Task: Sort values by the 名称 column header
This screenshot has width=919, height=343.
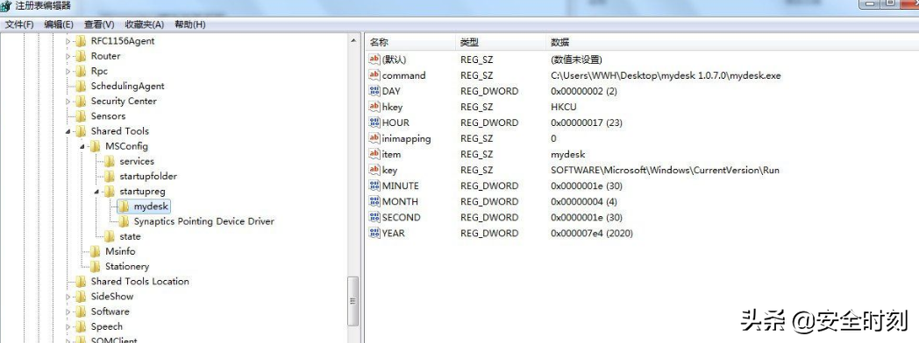Action: [x=410, y=43]
